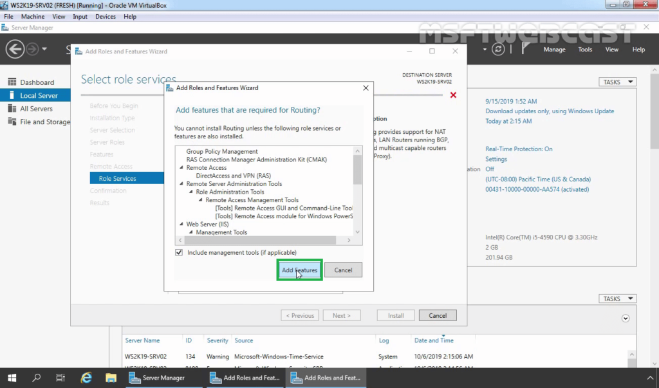Click the Previous button in wizard
This screenshot has height=388, width=659.
coord(300,315)
